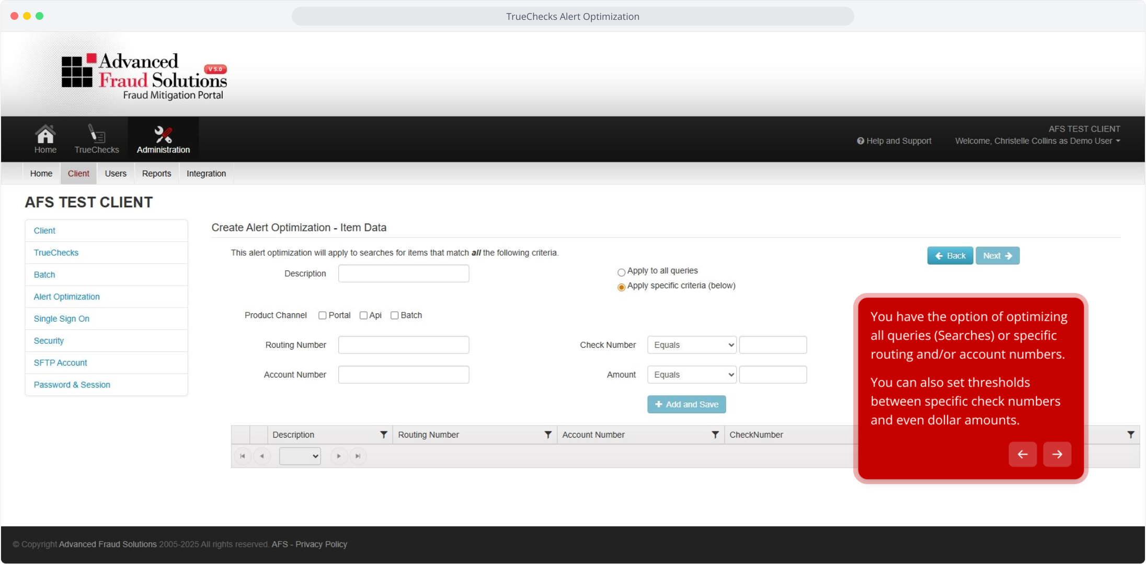Viewport: 1146px width, 564px height.
Task: Sort by the CheckNumber column header
Action: click(x=756, y=434)
